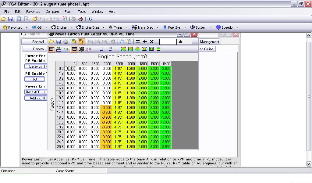Save the tune file in main toolbar
The image size is (312, 183).
point(10,19)
